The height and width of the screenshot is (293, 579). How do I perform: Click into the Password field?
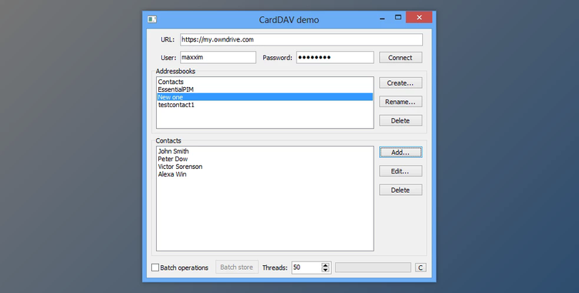pos(335,58)
